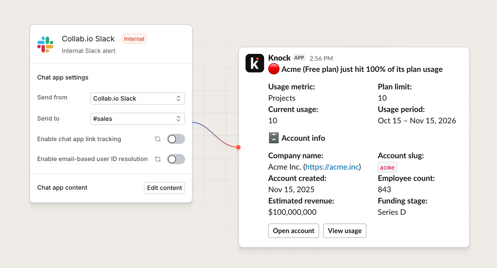This screenshot has width=497, height=268.
Task: Click the Account slug label
Action: point(401,155)
